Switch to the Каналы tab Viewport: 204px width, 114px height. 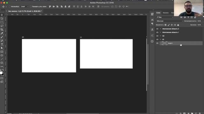pyautogui.click(x=166, y=13)
